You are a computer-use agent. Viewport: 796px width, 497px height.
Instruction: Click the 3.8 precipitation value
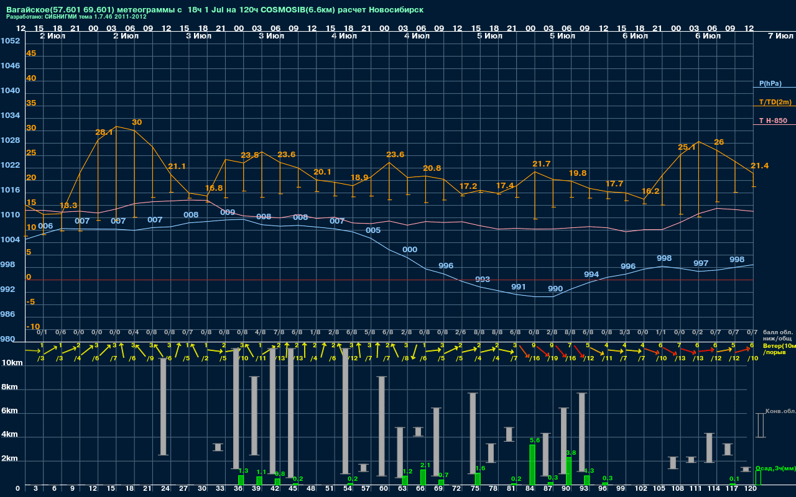572,452
